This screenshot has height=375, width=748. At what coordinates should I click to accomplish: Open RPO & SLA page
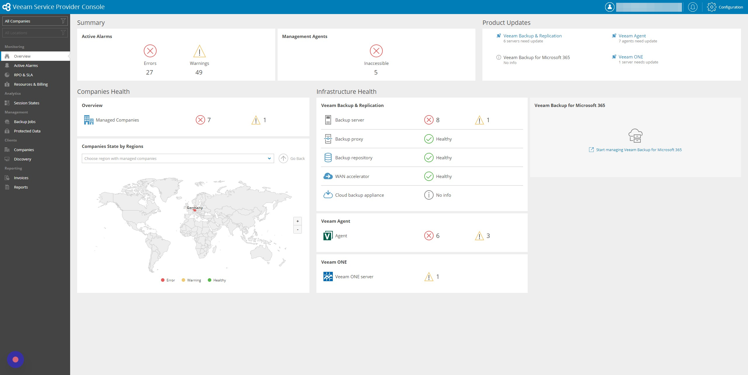(x=35, y=75)
